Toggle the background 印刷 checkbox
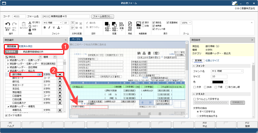The width and height of the screenshot is (258, 133). (x=143, y=26)
